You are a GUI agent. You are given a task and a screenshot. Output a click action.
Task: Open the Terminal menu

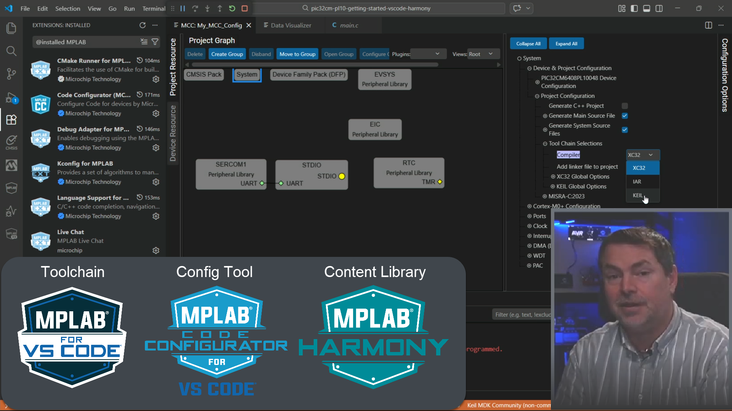(154, 8)
